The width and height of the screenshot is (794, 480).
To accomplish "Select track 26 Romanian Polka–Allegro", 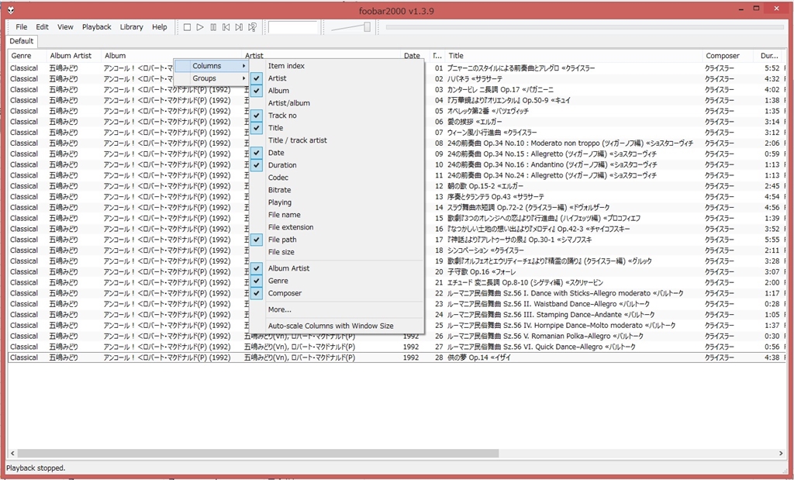I will [x=396, y=337].
